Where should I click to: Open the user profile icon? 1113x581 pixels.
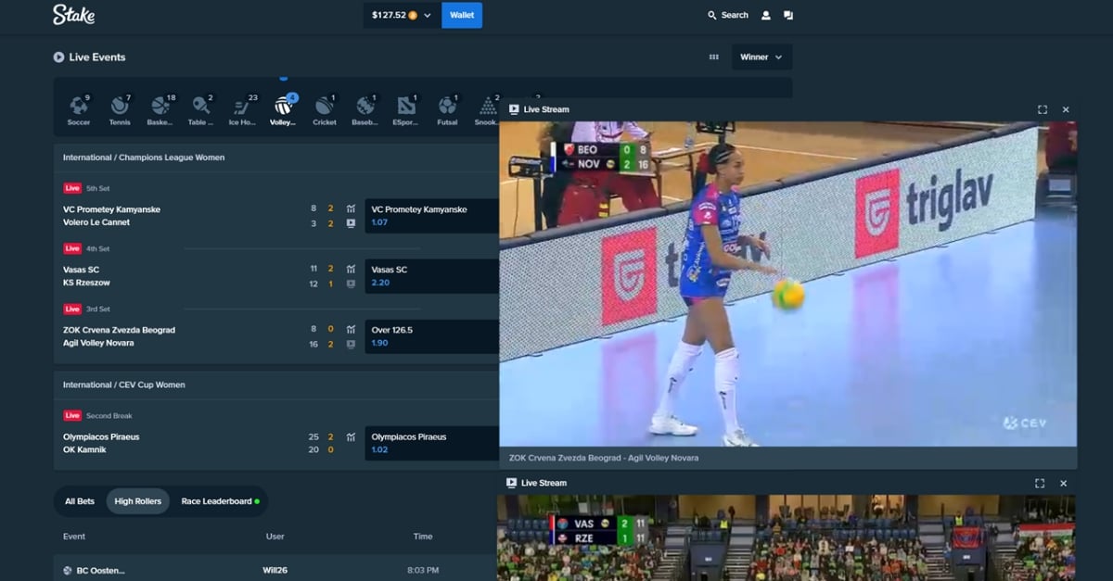tap(766, 15)
